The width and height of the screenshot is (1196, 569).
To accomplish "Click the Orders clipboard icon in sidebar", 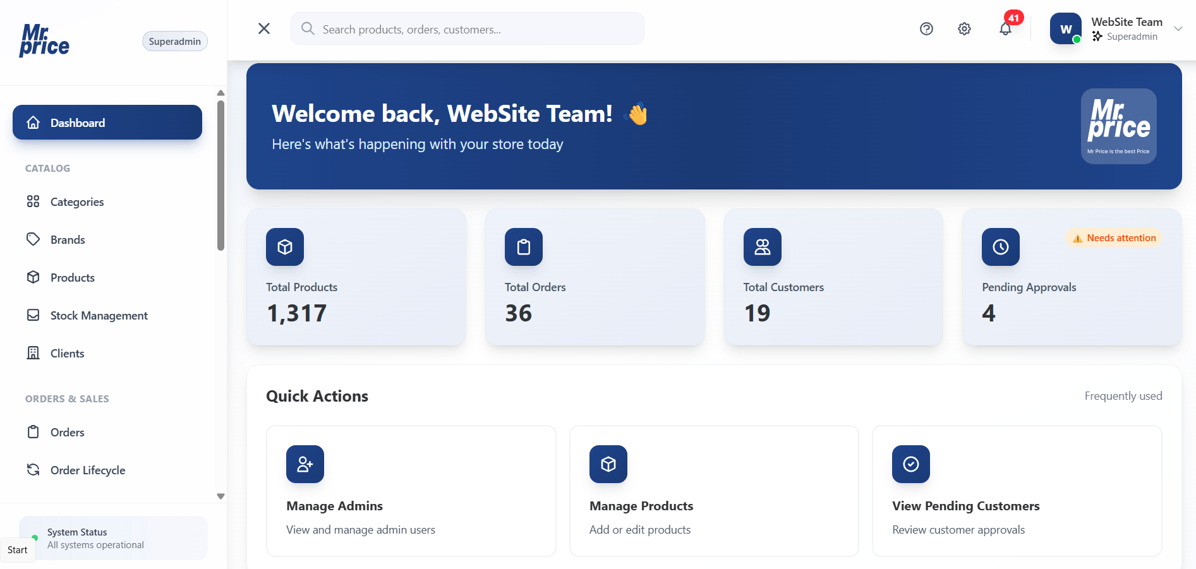I will (33, 432).
